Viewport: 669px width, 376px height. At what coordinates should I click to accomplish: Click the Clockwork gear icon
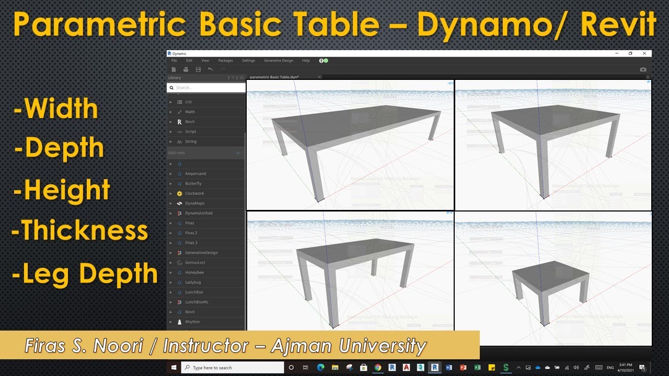pyautogui.click(x=180, y=193)
